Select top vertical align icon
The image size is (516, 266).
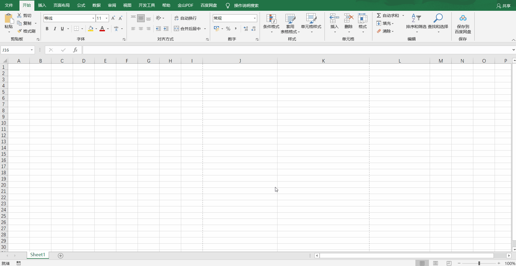point(133,18)
